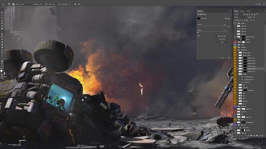Create new adjustment layer icon

254,136
